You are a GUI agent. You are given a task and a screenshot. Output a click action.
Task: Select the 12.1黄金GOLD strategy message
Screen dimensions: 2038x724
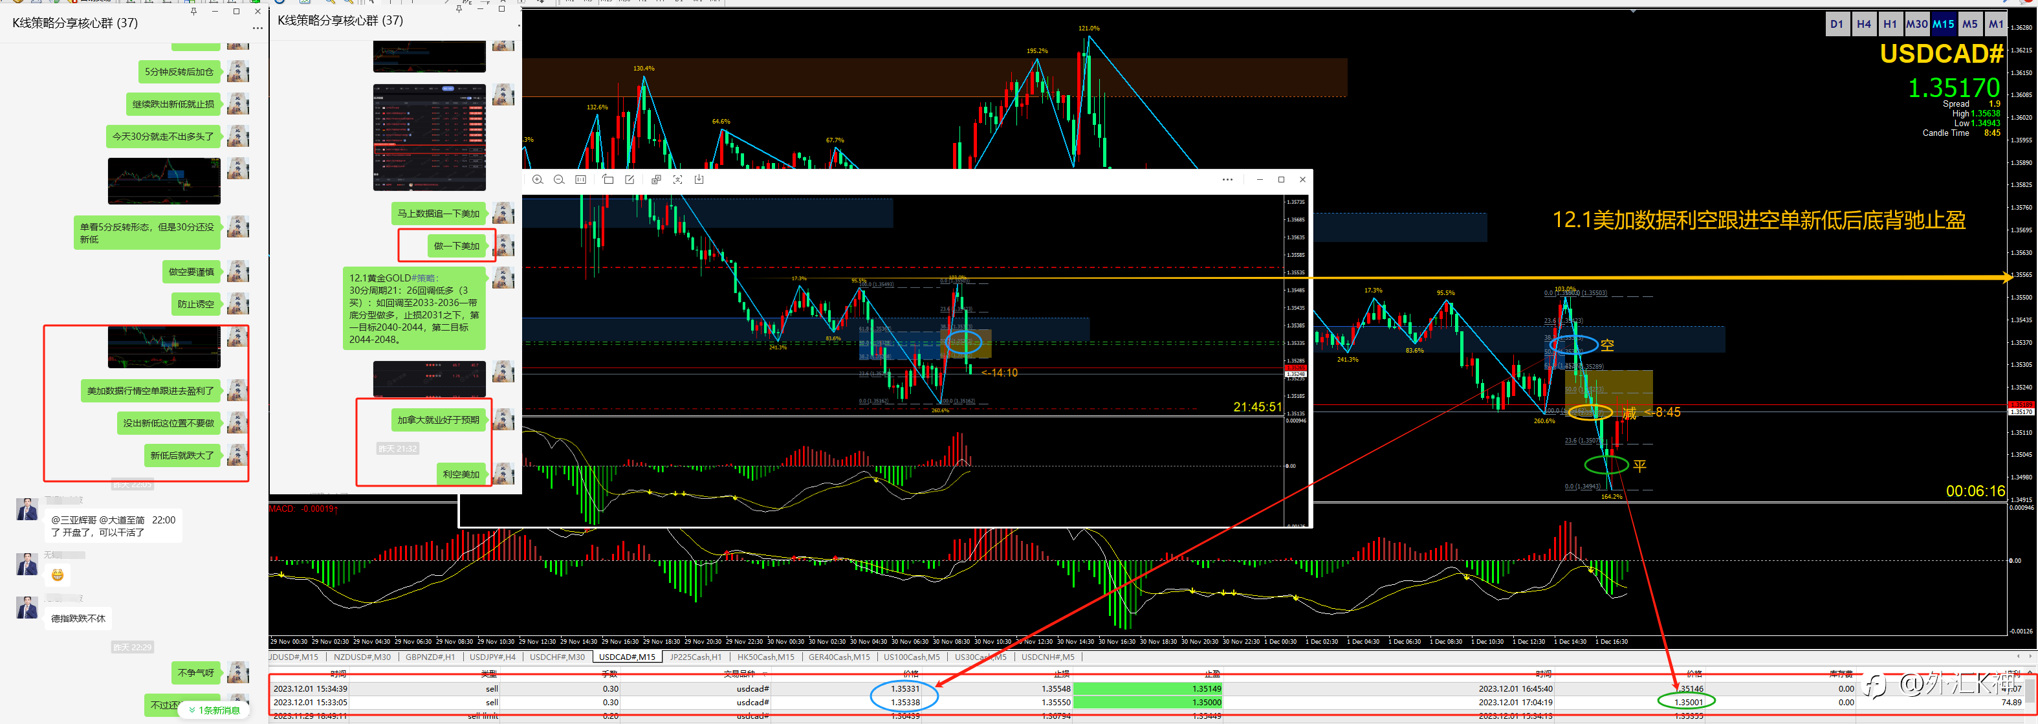click(x=415, y=309)
